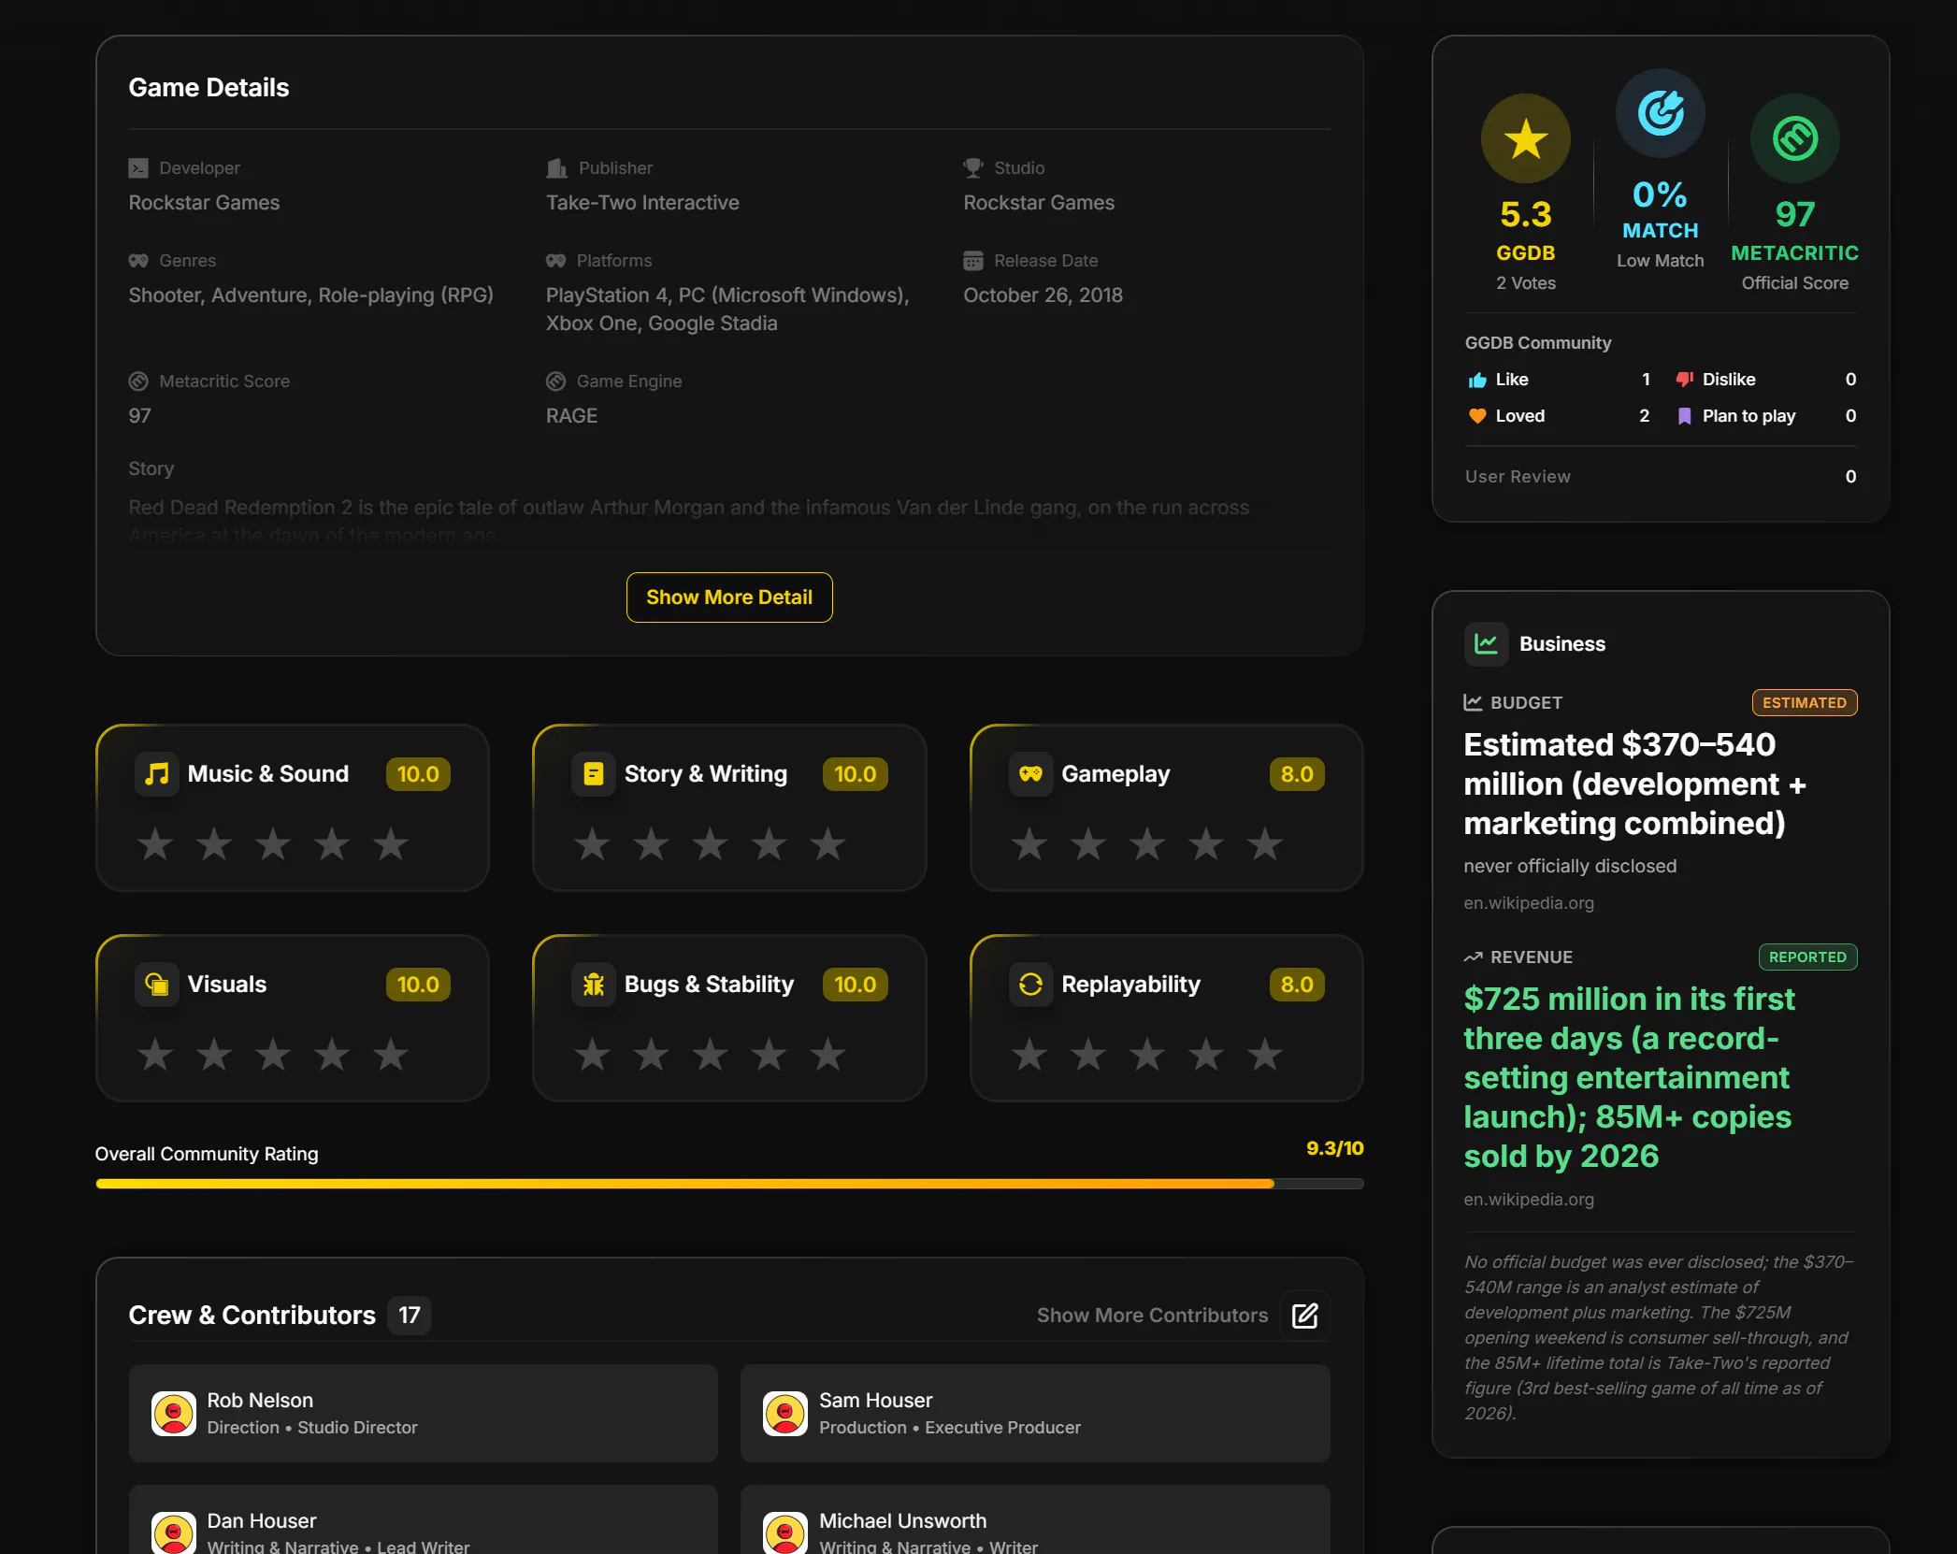
Task: Click the Platforms controller icon
Action: (x=556, y=261)
